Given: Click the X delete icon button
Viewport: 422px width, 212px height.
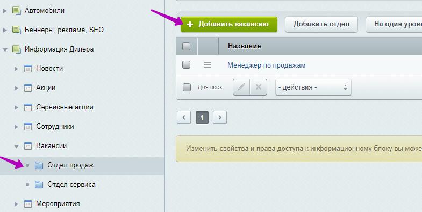Looking at the screenshot, I should (259, 87).
